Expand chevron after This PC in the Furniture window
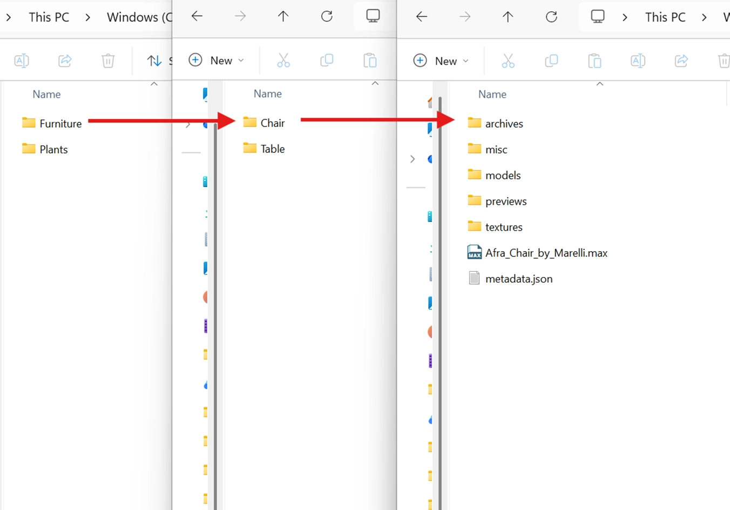The width and height of the screenshot is (730, 510). (x=87, y=17)
